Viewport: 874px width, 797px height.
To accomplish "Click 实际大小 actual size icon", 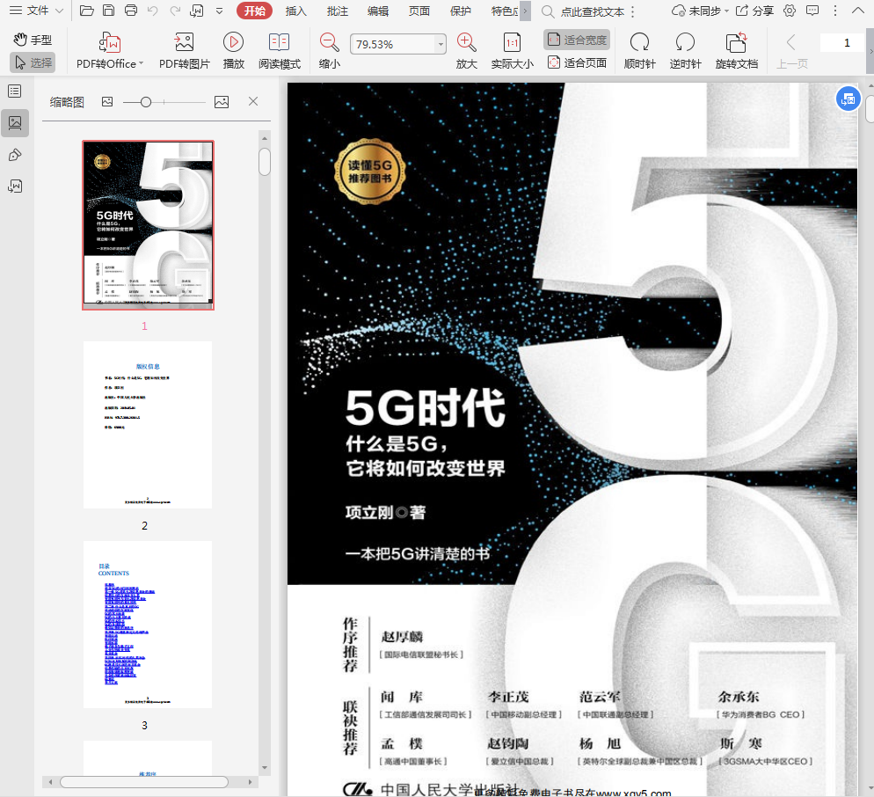I will click(x=512, y=42).
